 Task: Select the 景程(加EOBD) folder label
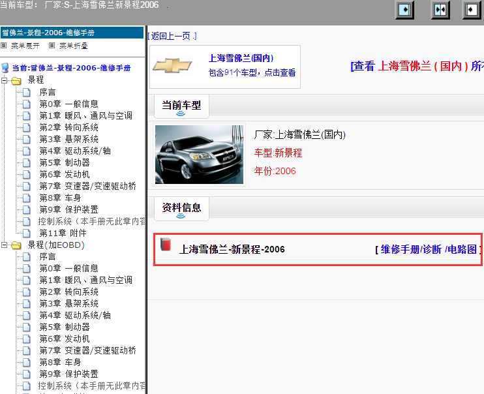tap(56, 245)
